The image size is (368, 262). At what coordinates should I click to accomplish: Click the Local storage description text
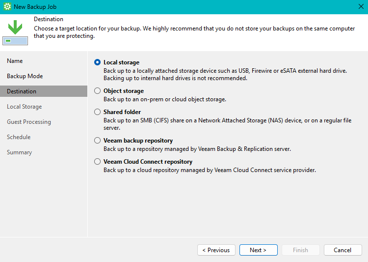click(x=225, y=74)
